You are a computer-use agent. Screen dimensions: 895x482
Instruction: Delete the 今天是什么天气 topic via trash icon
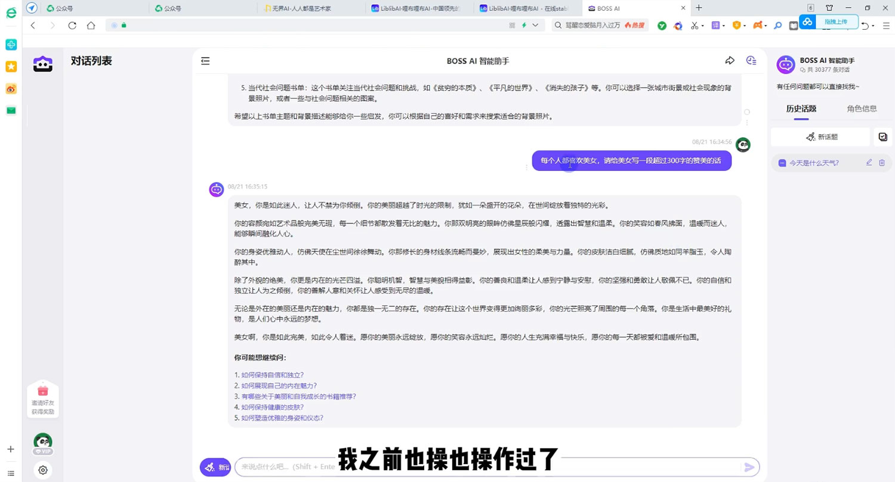pos(882,162)
